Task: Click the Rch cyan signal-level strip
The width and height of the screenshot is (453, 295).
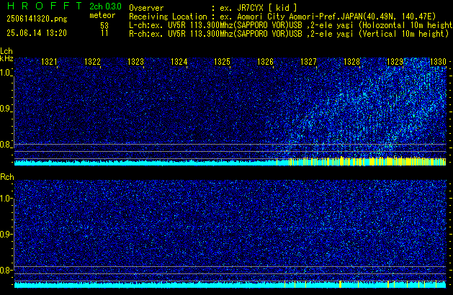Action: pyautogui.click(x=230, y=284)
